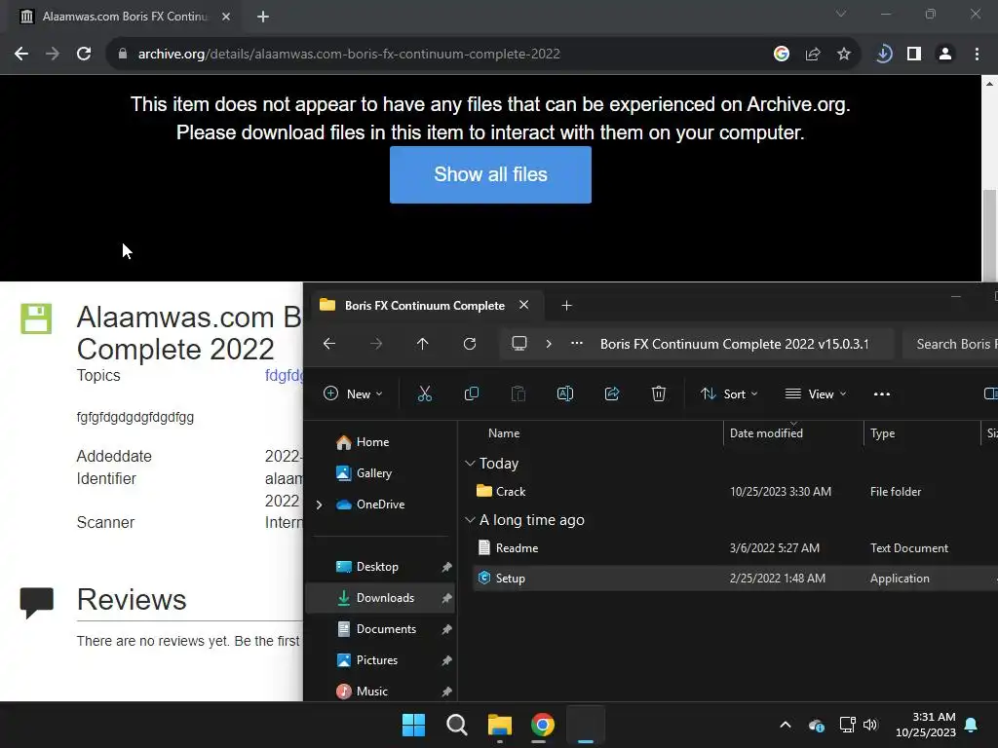Click the Chrome share page icon
Image resolution: width=998 pixels, height=748 pixels.
(x=813, y=55)
